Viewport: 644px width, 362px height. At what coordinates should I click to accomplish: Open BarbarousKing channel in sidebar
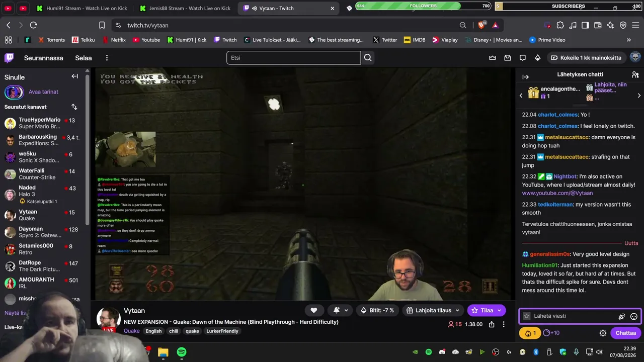(x=44, y=140)
